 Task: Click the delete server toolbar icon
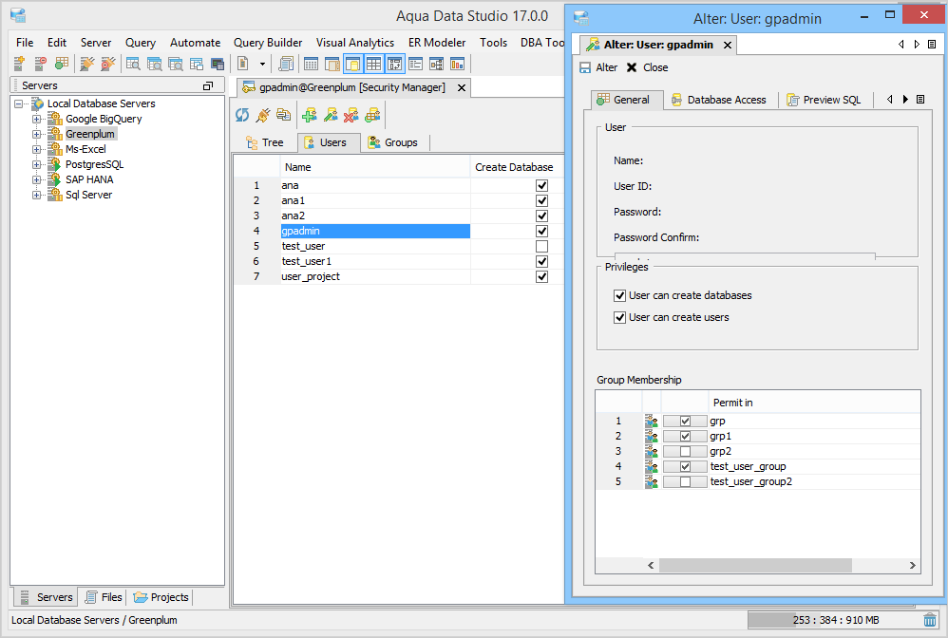[41, 64]
